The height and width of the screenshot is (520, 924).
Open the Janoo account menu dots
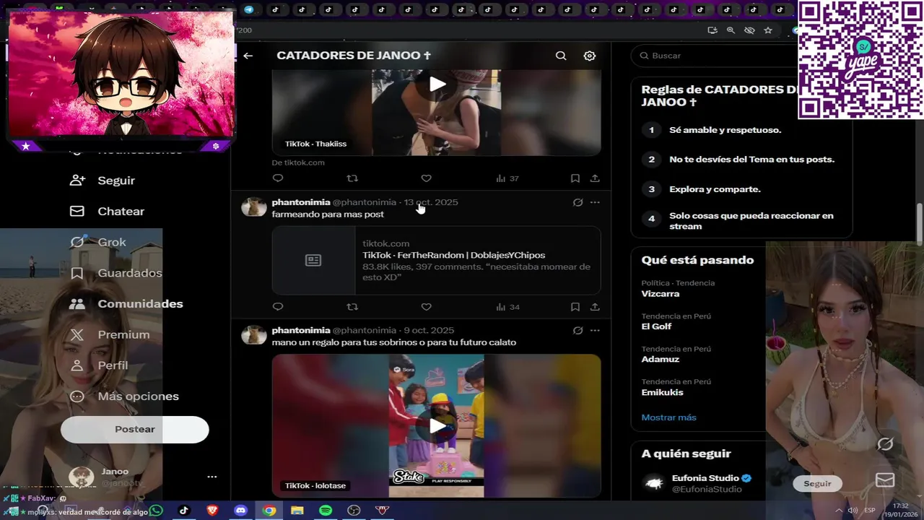point(212,477)
